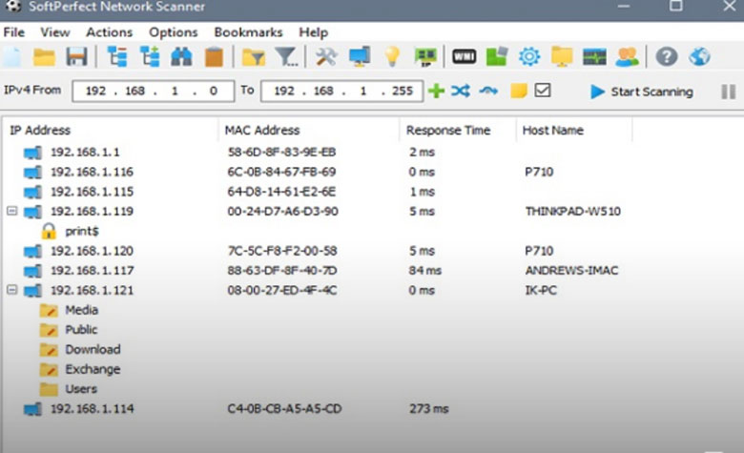The height and width of the screenshot is (453, 744).
Task: Click the New document toolbar icon
Action: coord(12,57)
